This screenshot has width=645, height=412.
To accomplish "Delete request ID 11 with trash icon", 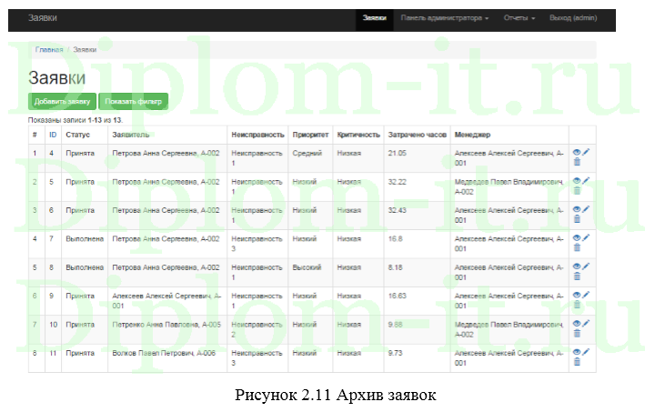I will (577, 362).
